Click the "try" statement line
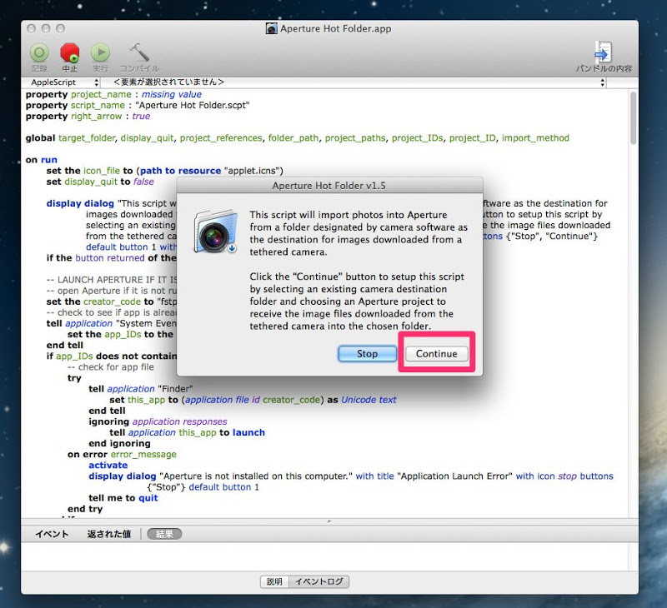Viewport: 667px width, 608px height. pos(74,378)
